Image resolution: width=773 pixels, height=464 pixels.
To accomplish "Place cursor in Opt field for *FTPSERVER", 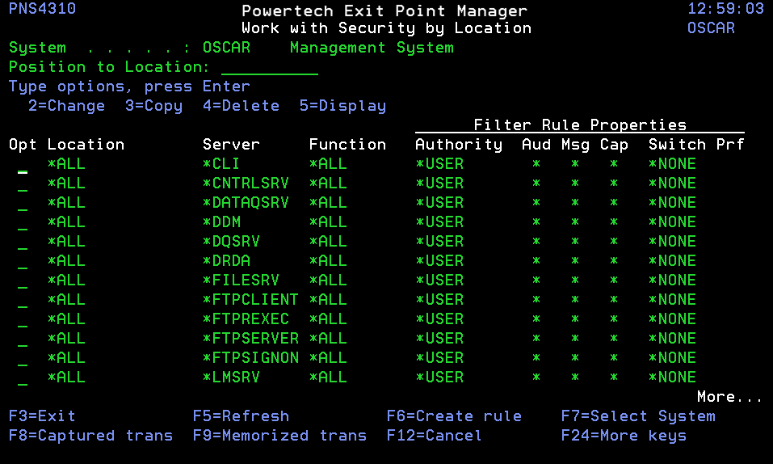I will point(23,340).
